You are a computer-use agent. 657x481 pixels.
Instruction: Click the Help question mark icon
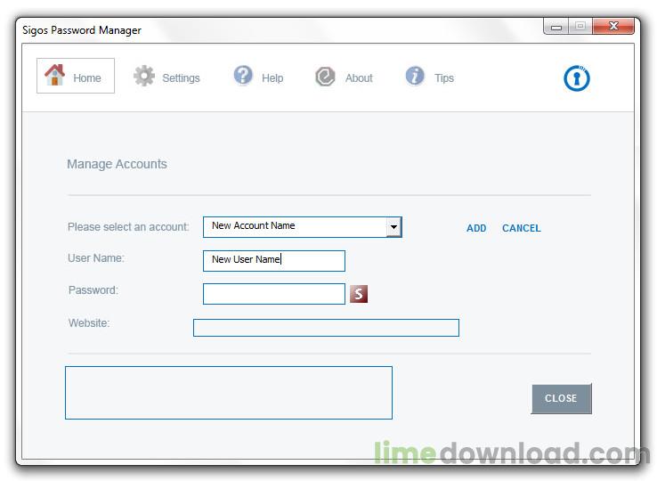243,76
